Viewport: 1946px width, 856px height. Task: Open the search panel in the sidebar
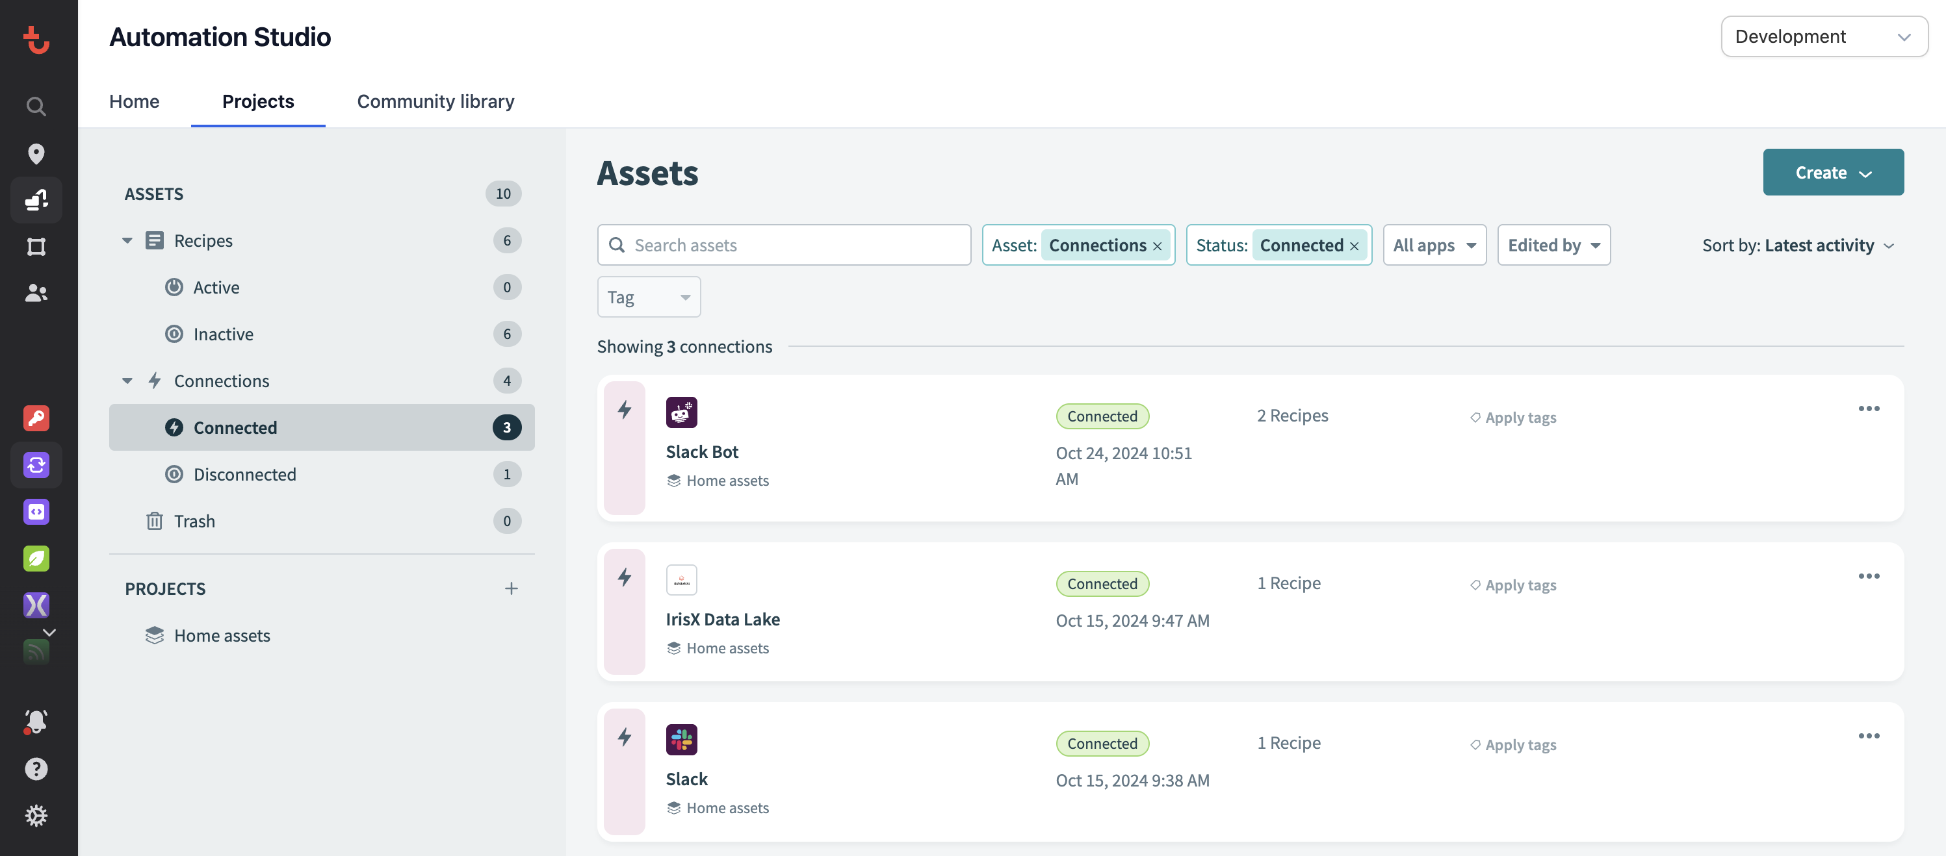(x=36, y=107)
